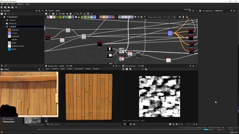Click the video progress bar at the bottom
Image resolution: width=239 pixels, height=134 pixels.
120,130
